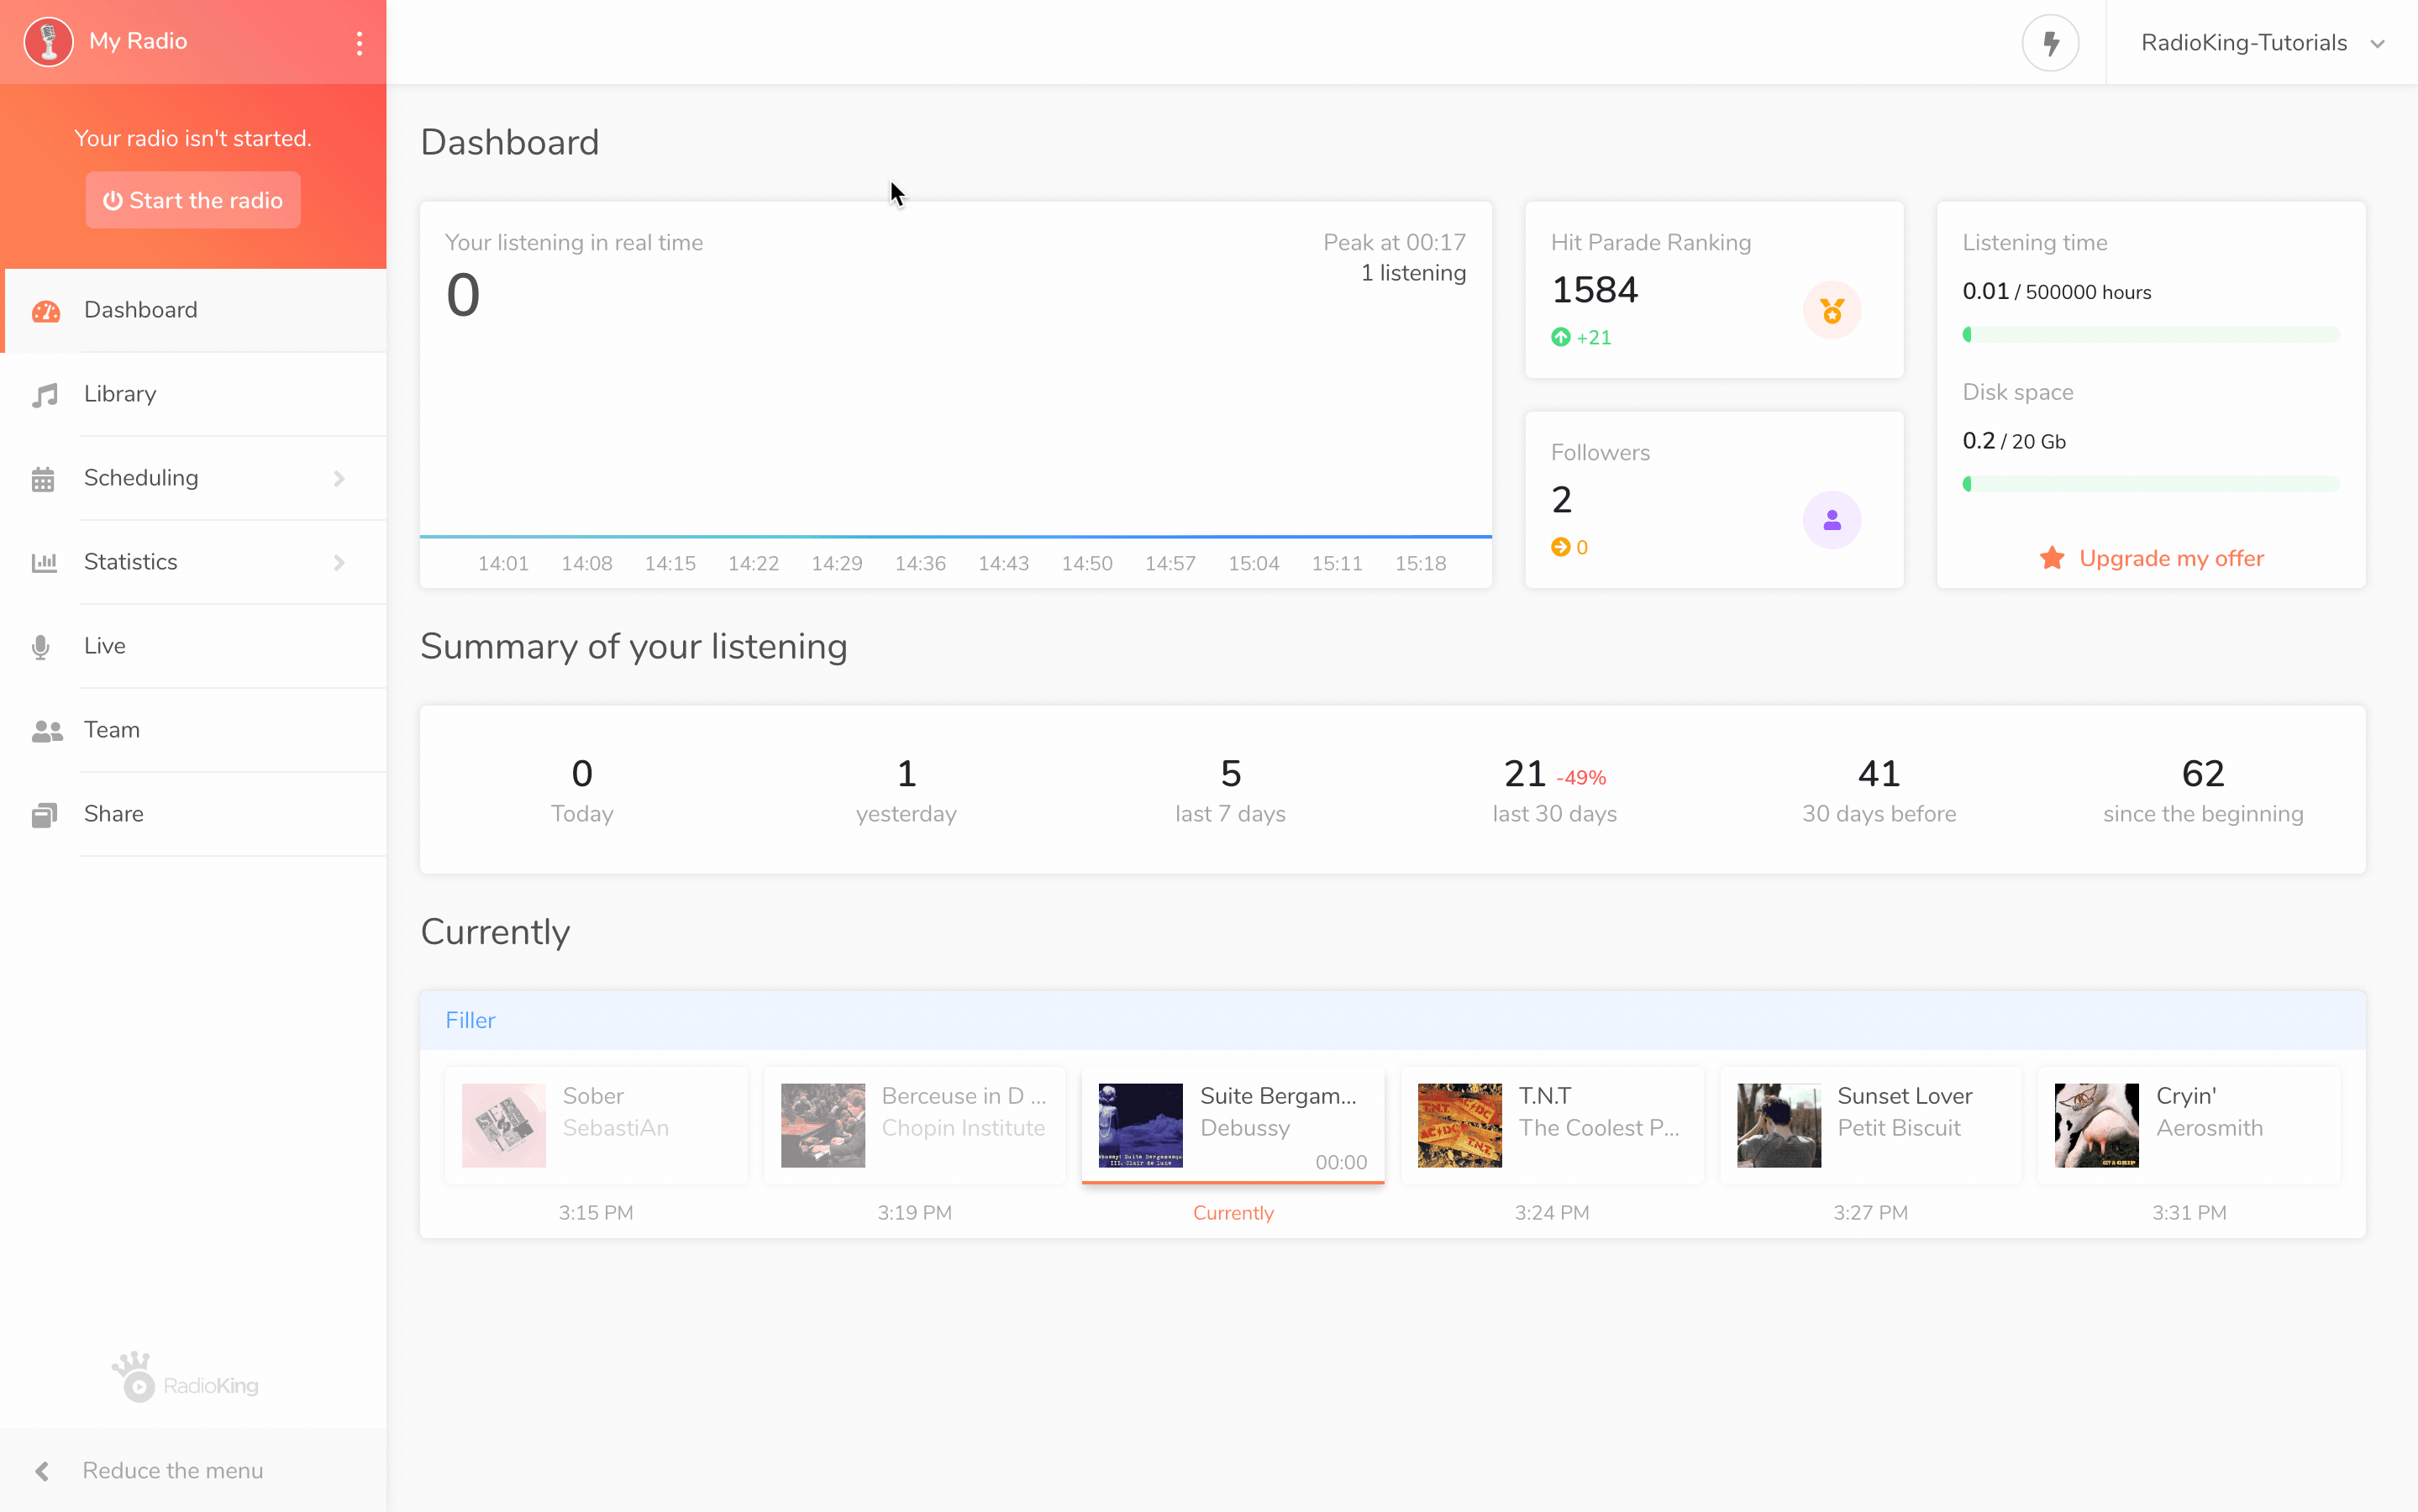Open the Team menu item
The height and width of the screenshot is (1512, 2418).
tap(194, 730)
